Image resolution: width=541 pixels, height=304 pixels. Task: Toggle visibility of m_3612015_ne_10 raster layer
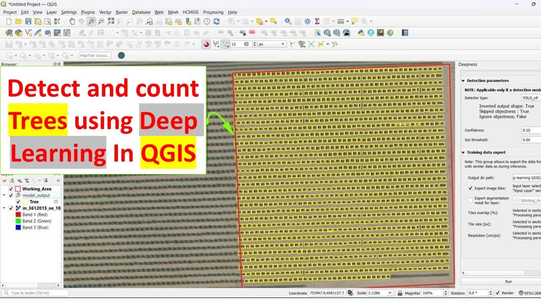pyautogui.click(x=11, y=208)
